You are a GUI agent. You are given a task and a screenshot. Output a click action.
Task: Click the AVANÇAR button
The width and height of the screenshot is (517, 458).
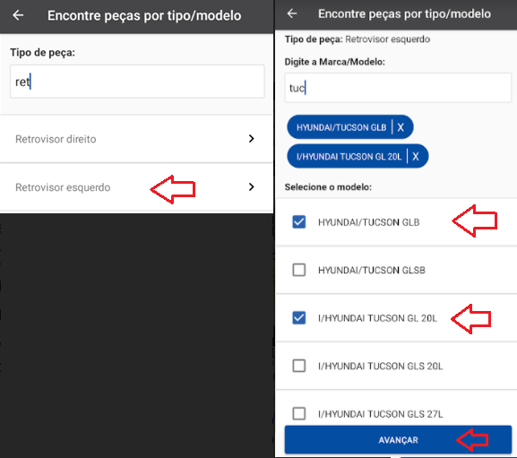pos(398,440)
